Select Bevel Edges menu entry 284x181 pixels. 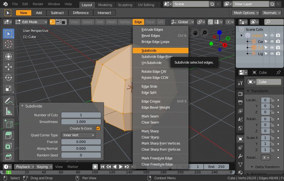click(160, 36)
